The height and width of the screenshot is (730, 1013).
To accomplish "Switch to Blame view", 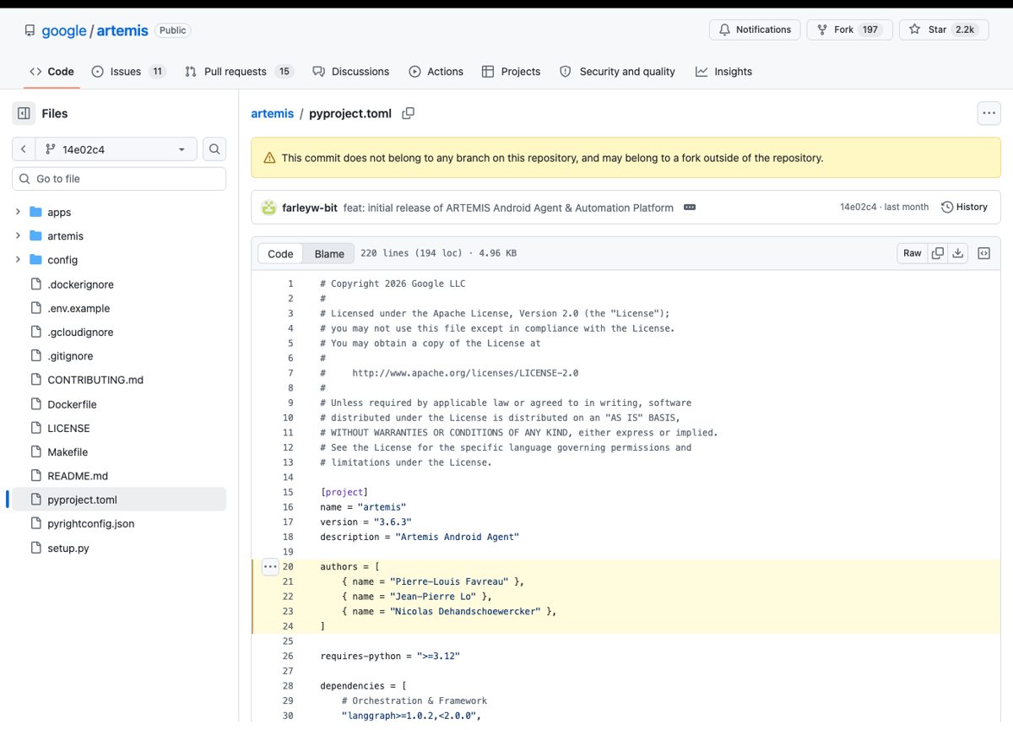I will point(329,253).
